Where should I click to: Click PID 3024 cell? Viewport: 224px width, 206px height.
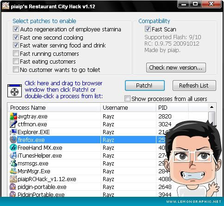pyautogui.click(x=165, y=124)
